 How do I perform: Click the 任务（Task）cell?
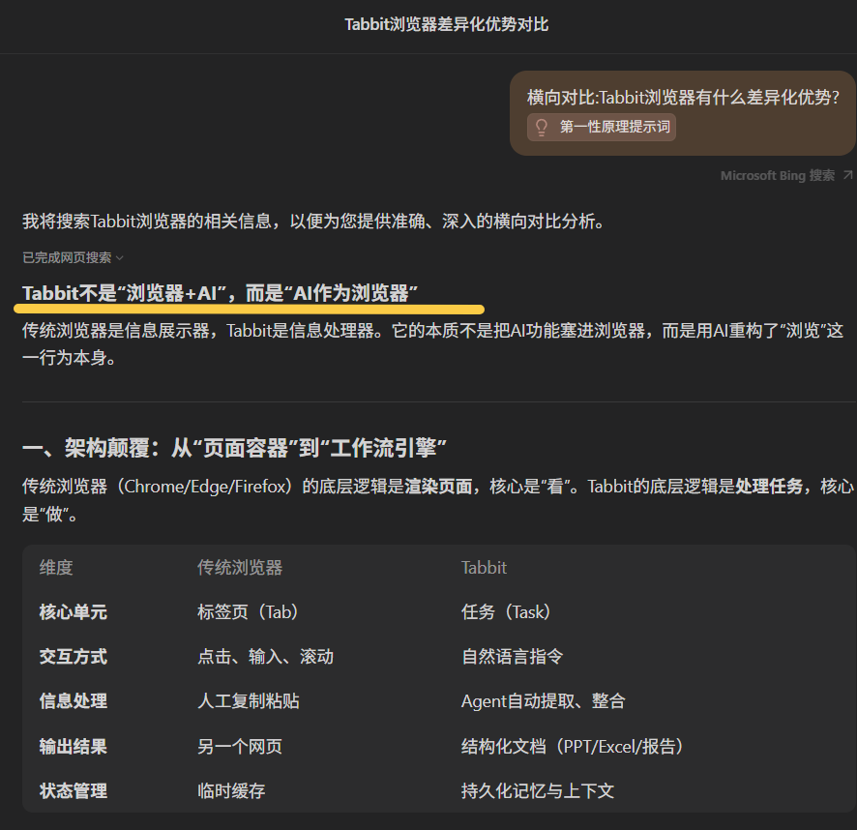(507, 611)
